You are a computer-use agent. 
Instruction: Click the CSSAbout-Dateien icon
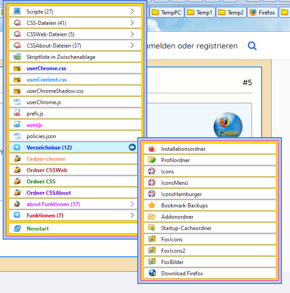[17, 45]
